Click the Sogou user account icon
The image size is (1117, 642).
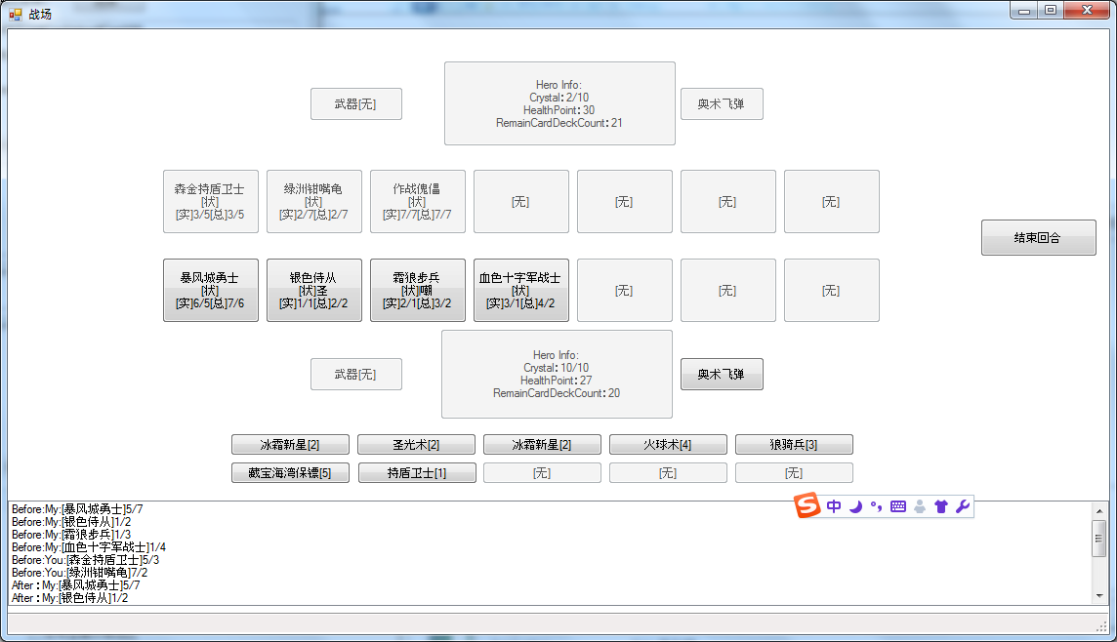pyautogui.click(x=920, y=506)
